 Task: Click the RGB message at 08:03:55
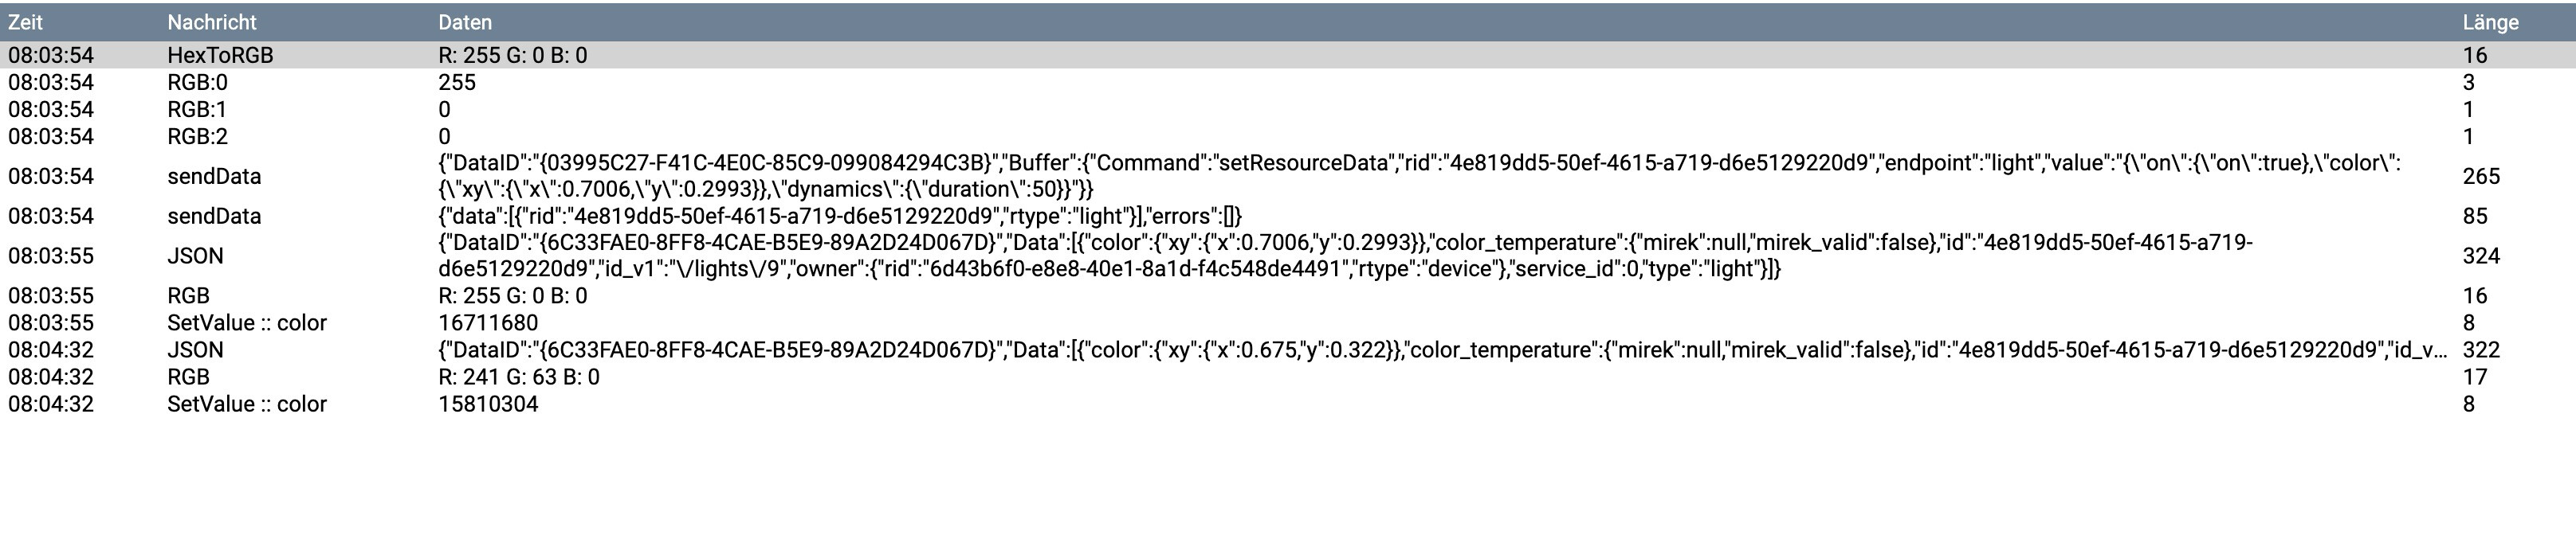pyautogui.click(x=188, y=296)
